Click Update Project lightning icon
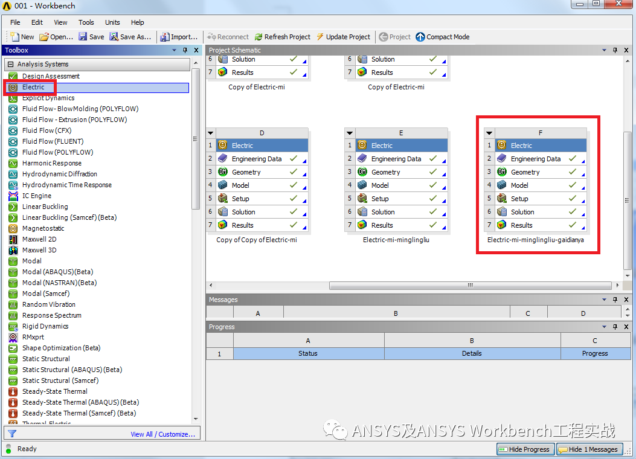This screenshot has height=459, width=636. click(320, 37)
